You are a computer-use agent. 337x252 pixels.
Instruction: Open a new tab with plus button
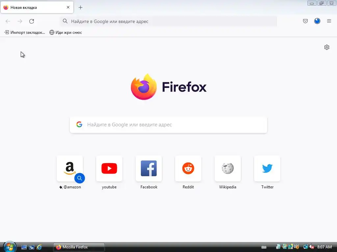tap(80, 8)
